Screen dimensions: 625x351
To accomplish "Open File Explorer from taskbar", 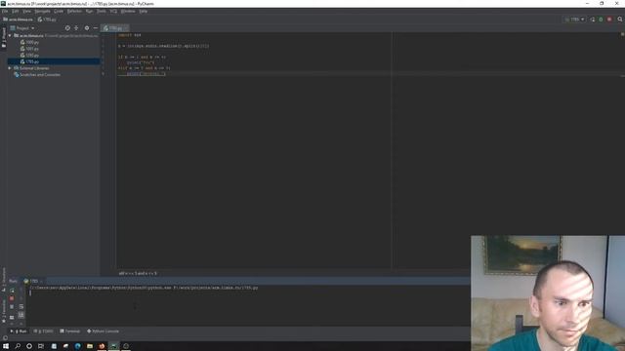I will pyautogui.click(x=90, y=346).
